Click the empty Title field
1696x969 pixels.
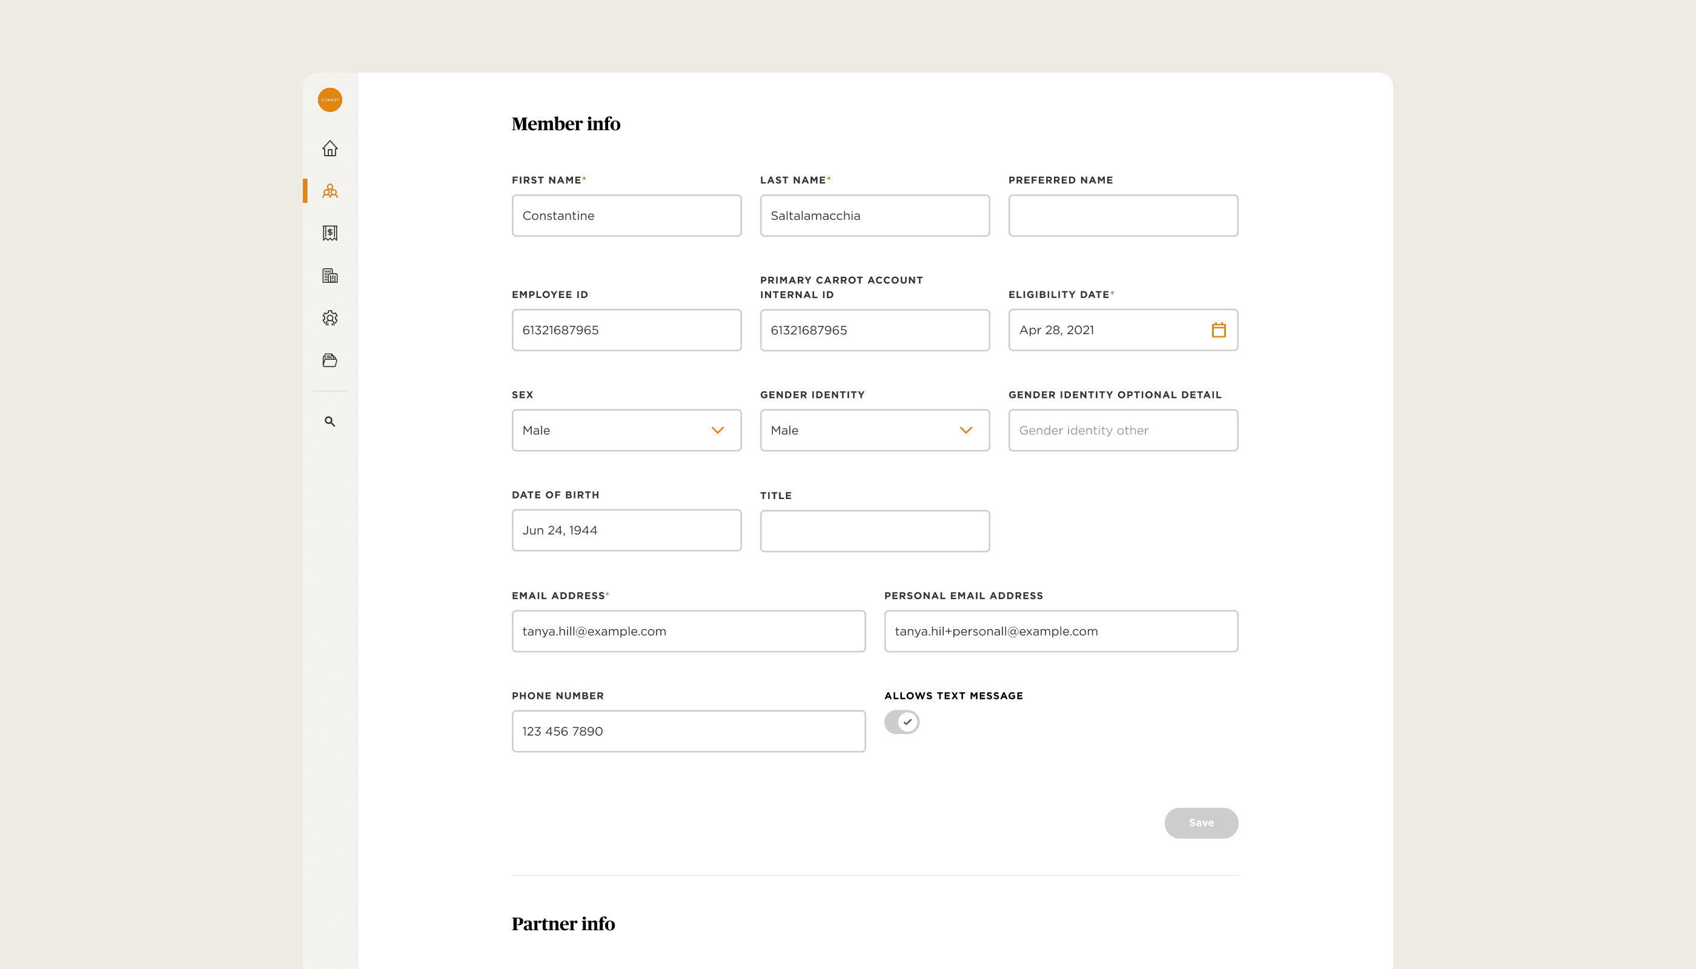point(874,531)
